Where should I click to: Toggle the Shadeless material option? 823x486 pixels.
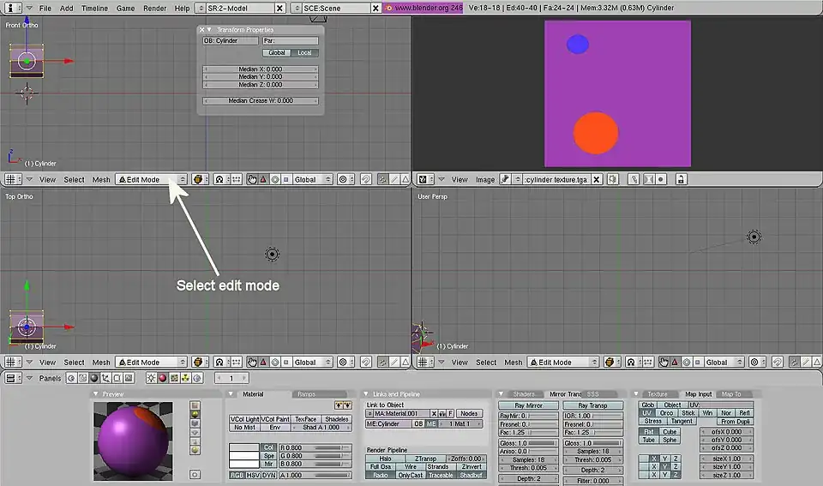click(336, 419)
